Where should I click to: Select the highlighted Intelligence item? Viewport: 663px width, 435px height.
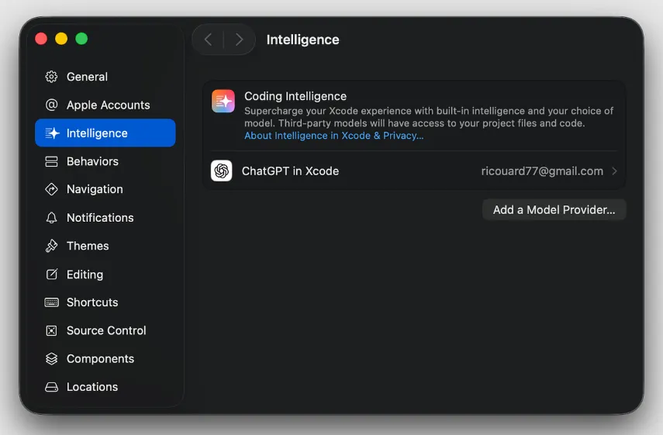105,133
